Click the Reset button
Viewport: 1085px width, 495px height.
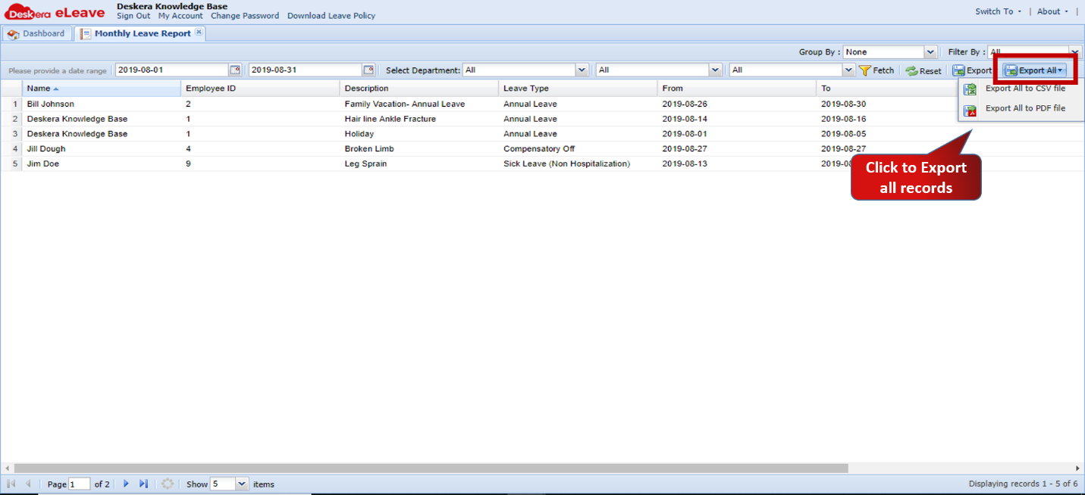pos(924,70)
